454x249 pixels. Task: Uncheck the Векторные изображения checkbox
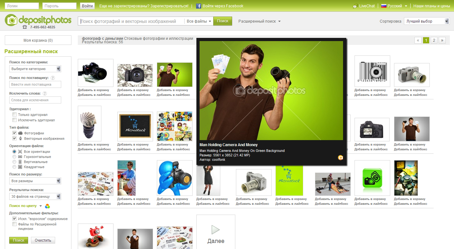coord(14,139)
